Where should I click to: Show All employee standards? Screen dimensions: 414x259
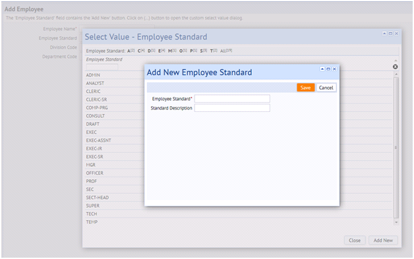click(226, 51)
